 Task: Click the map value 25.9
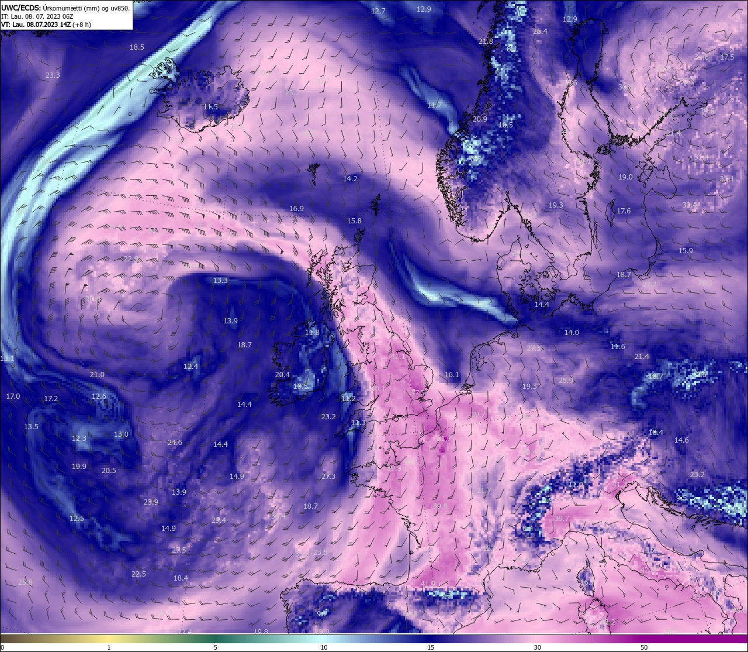tap(566, 381)
